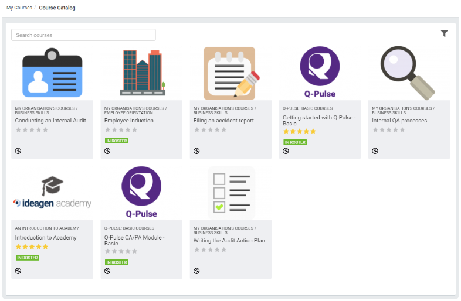Click free-course icon on Introduction to Academy card
Viewport: 461px width, 301px height.
[x=18, y=271]
